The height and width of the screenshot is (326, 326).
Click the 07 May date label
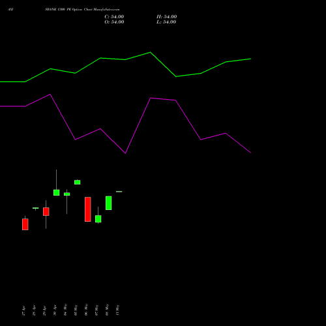tap(96, 310)
